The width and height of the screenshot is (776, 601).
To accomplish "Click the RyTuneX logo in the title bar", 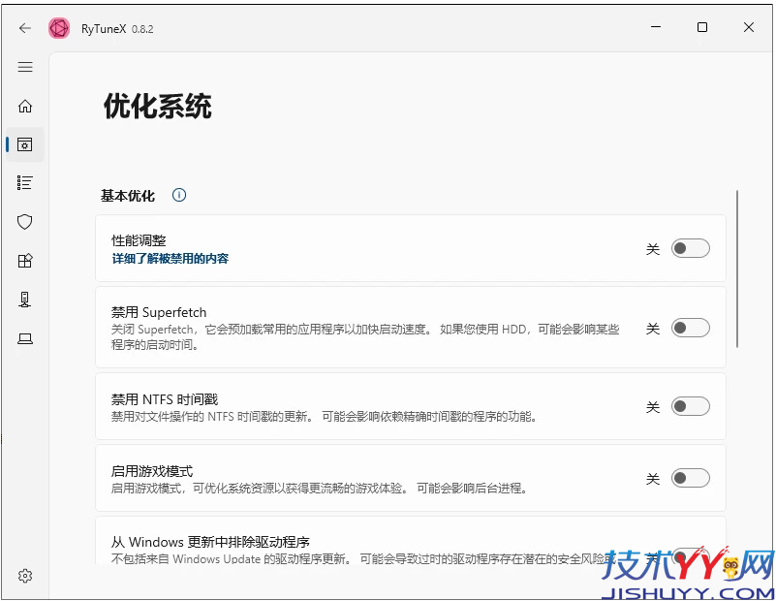I will [58, 28].
